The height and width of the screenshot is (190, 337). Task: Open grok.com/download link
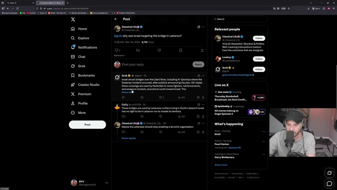coord(233,75)
